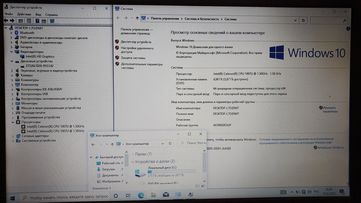Select the Клавиатуры category
This screenshot has width=361, height=203.
30,80
